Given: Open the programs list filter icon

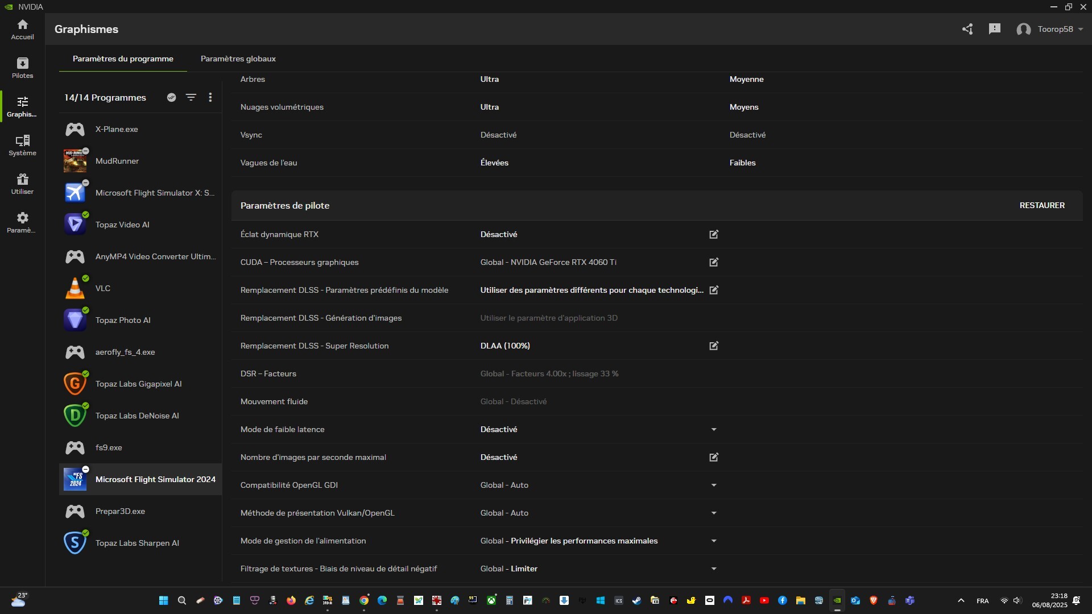Looking at the screenshot, I should tap(191, 97).
